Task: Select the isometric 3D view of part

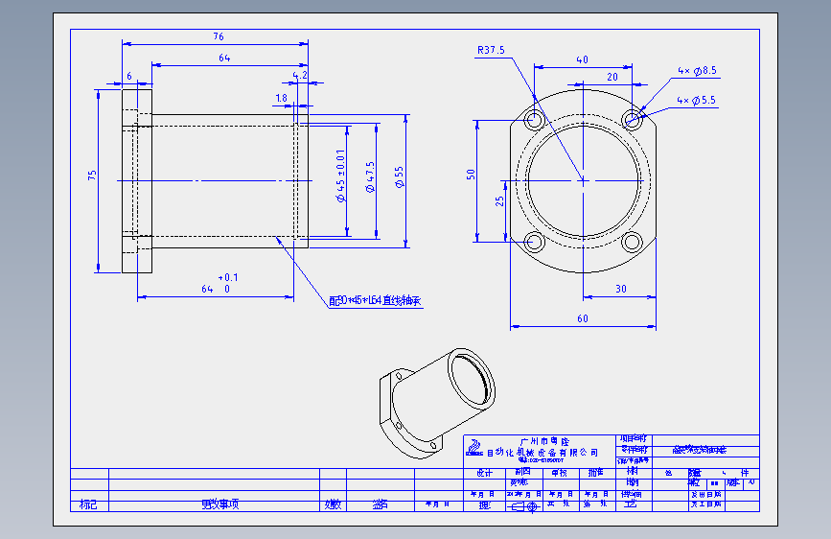Action: [x=438, y=403]
